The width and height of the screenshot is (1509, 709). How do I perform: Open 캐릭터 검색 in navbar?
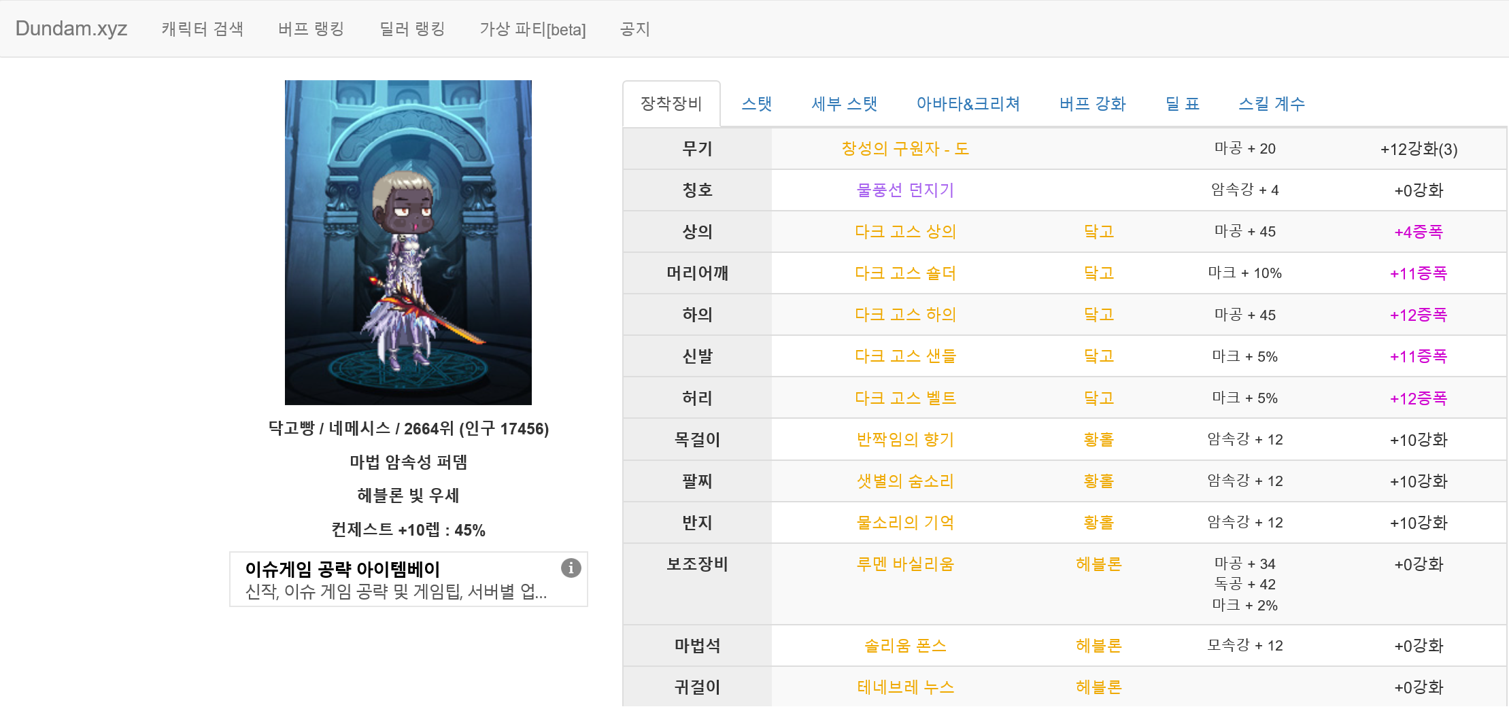[x=202, y=29]
